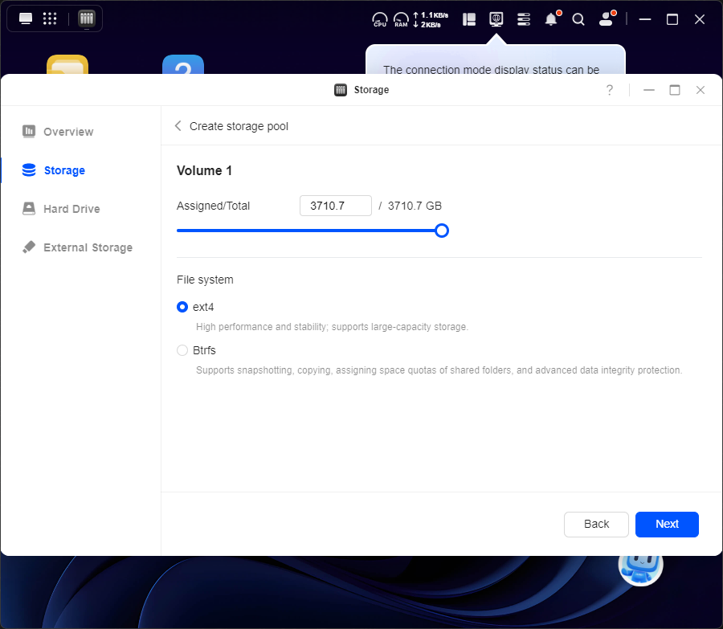This screenshot has height=629, width=723.
Task: Click the volume size slider handle
Action: [441, 231]
